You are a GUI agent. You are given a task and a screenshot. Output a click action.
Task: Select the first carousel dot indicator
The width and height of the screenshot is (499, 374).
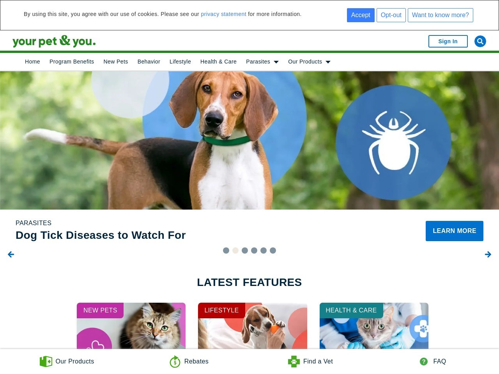(226, 251)
